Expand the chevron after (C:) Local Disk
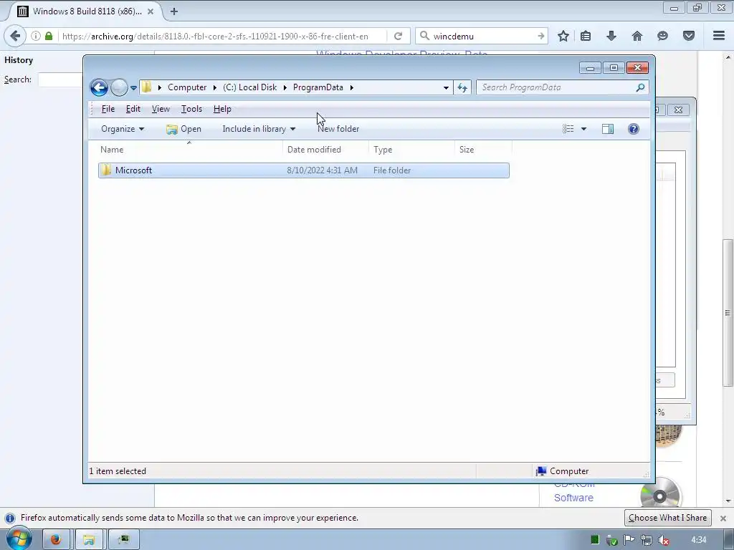 tap(285, 87)
